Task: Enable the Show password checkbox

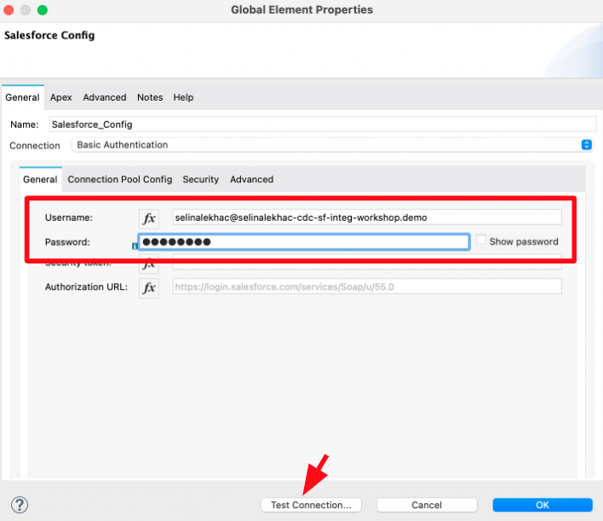Action: click(x=480, y=240)
